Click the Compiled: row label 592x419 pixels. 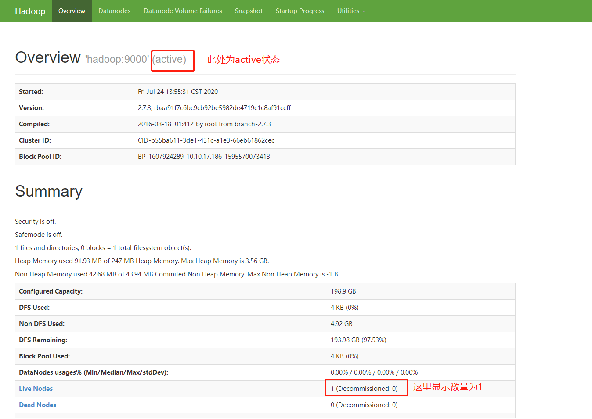(x=34, y=124)
